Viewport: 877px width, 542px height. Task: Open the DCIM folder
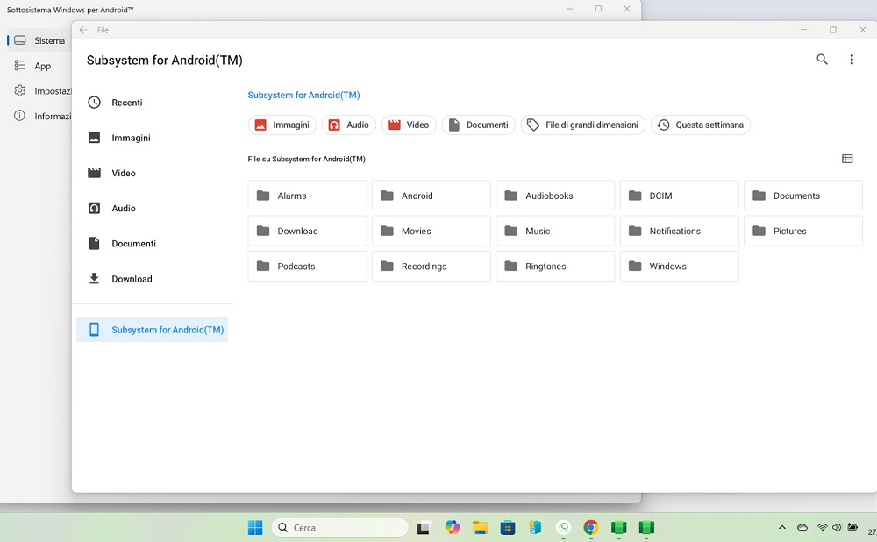coord(679,196)
